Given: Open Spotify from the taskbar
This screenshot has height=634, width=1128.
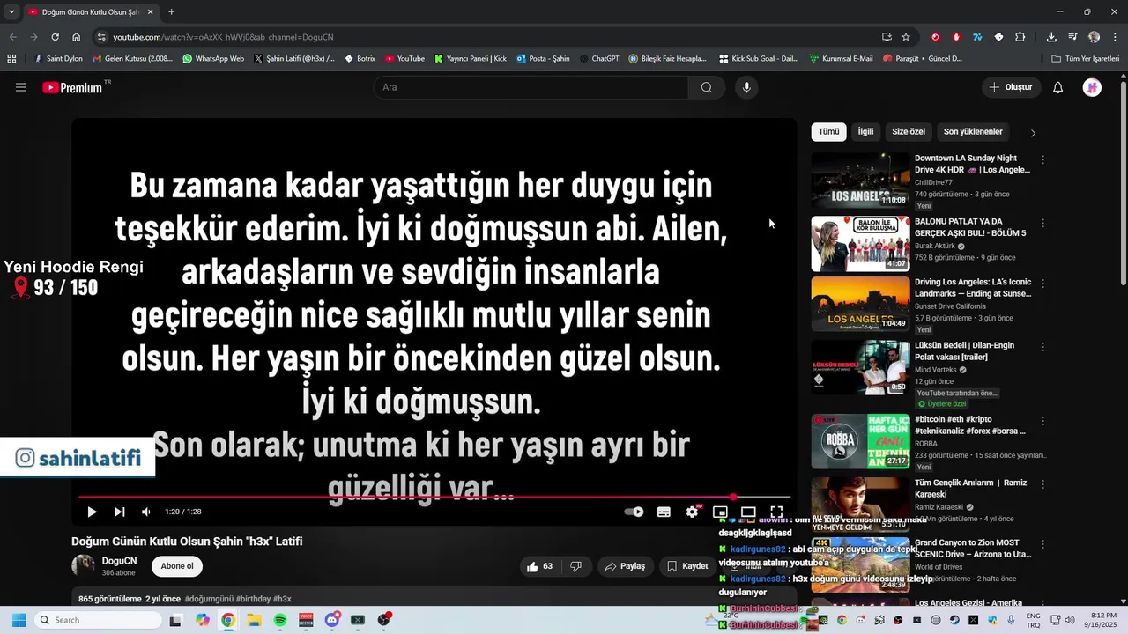Looking at the screenshot, I should point(280,620).
